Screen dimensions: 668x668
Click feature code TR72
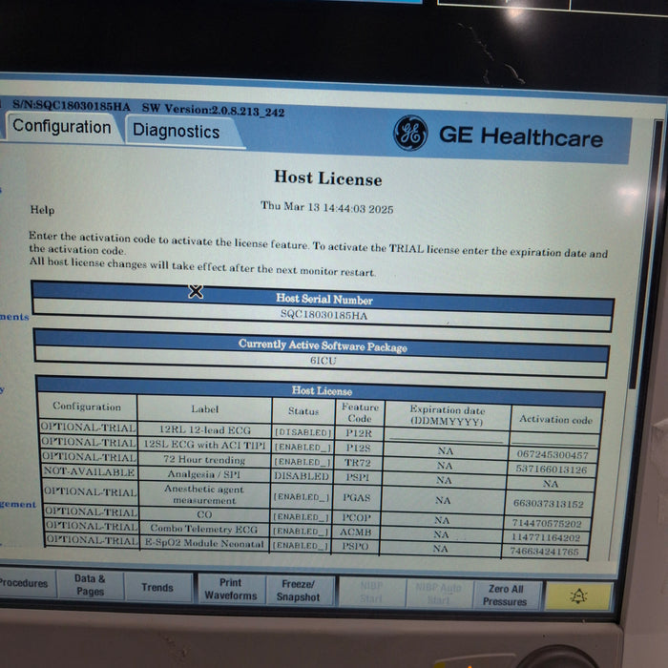358,463
